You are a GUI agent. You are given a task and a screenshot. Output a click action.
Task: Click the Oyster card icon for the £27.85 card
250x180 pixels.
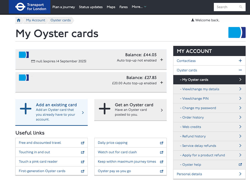[x=24, y=78]
